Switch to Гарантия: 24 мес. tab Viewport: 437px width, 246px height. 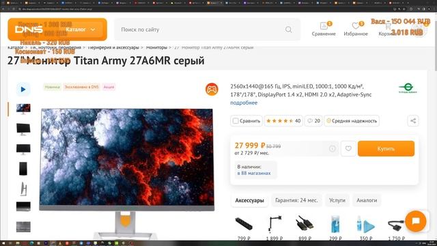tap(296, 200)
